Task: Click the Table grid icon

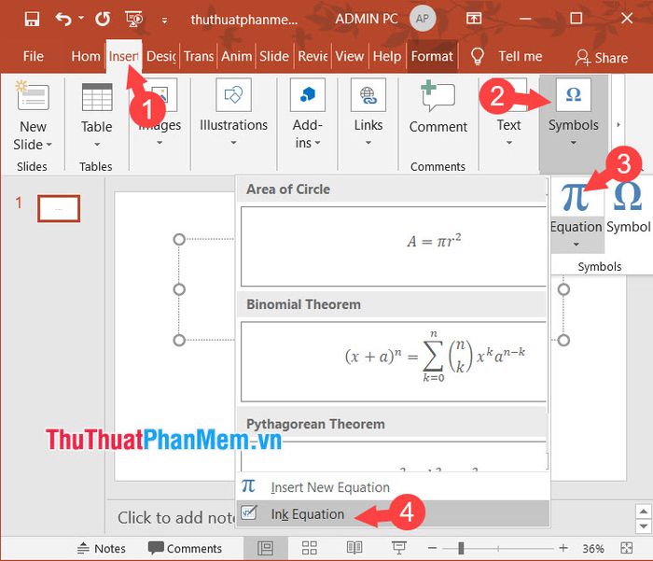Action: pos(97,97)
